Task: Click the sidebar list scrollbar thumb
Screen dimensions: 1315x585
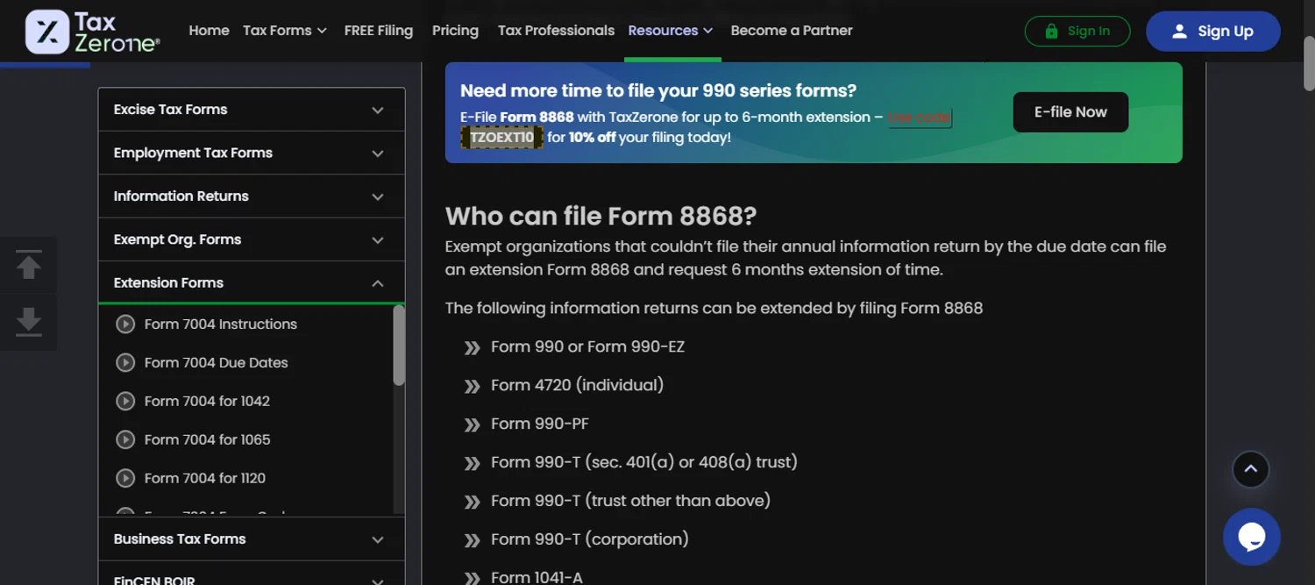Action: click(399, 346)
